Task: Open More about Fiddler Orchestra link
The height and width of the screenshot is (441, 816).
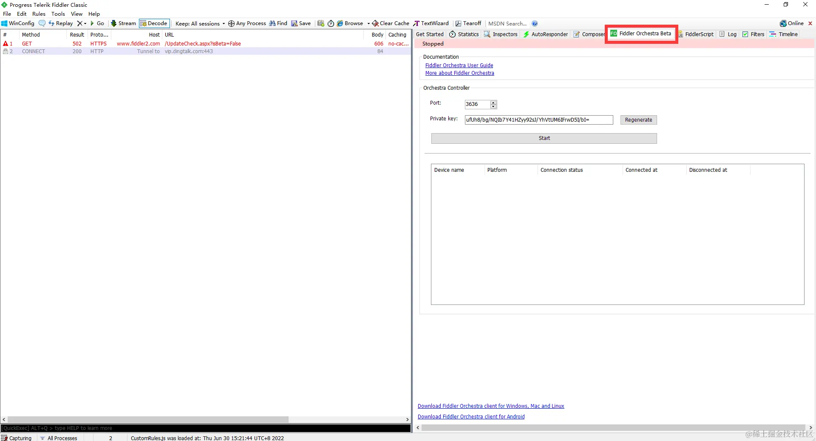Action: 459,73
